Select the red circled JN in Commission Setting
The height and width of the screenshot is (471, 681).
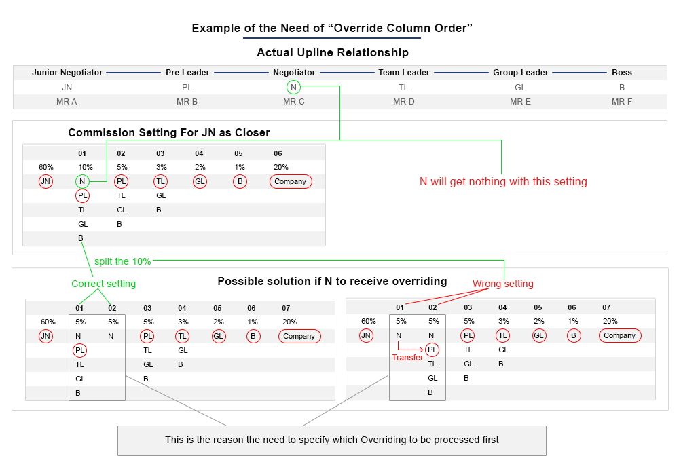tap(45, 181)
